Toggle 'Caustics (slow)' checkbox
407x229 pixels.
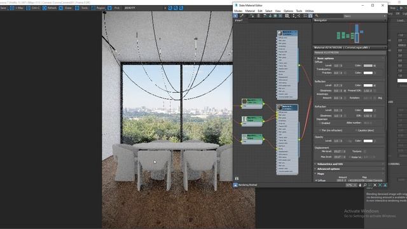click(356, 130)
